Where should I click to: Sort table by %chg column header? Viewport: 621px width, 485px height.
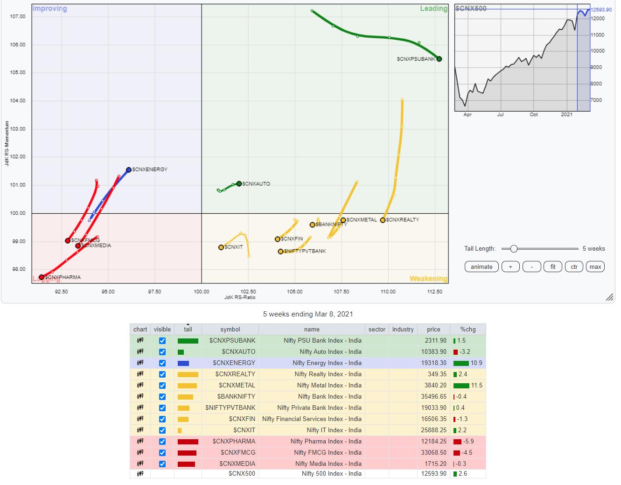tap(467, 329)
